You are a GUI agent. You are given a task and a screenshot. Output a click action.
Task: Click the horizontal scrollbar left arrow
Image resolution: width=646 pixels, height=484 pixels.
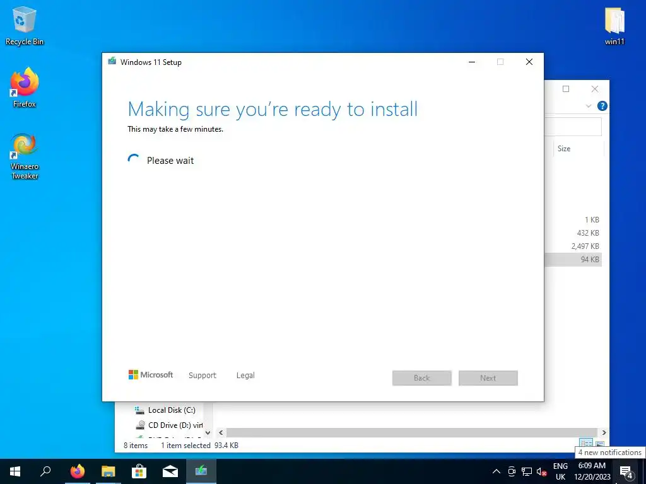[x=221, y=432]
